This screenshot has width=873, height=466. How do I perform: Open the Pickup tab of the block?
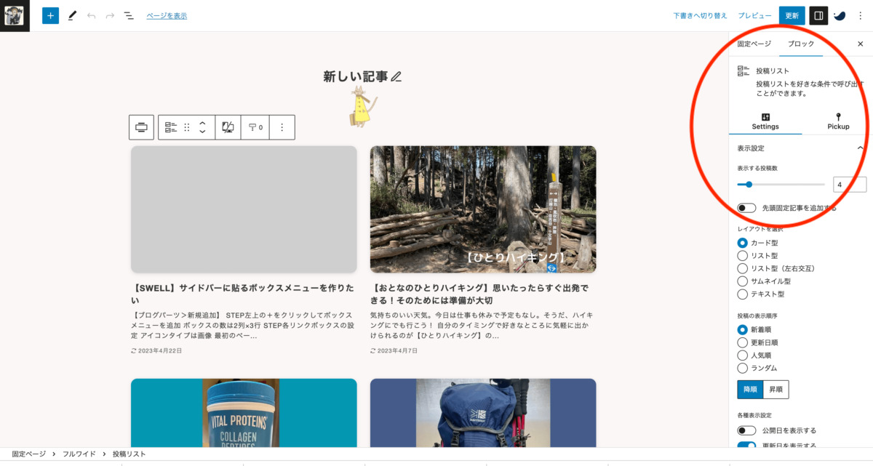(838, 121)
